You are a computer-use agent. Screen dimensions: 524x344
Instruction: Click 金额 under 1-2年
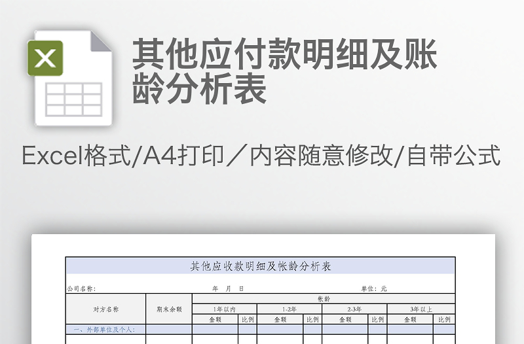point(280,320)
